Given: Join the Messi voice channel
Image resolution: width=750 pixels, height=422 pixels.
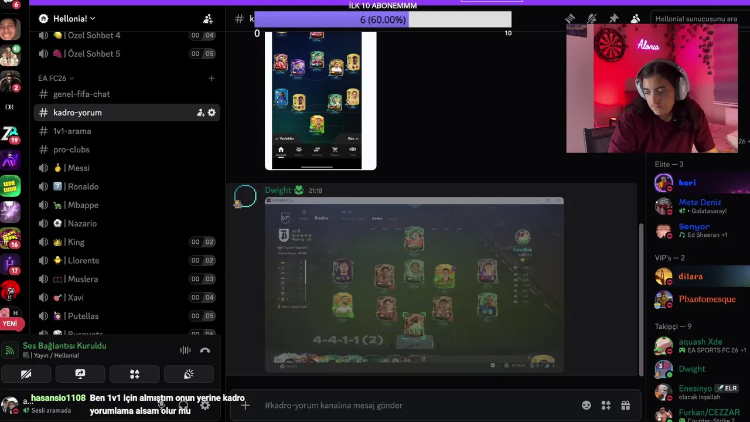Looking at the screenshot, I should 127,168.
